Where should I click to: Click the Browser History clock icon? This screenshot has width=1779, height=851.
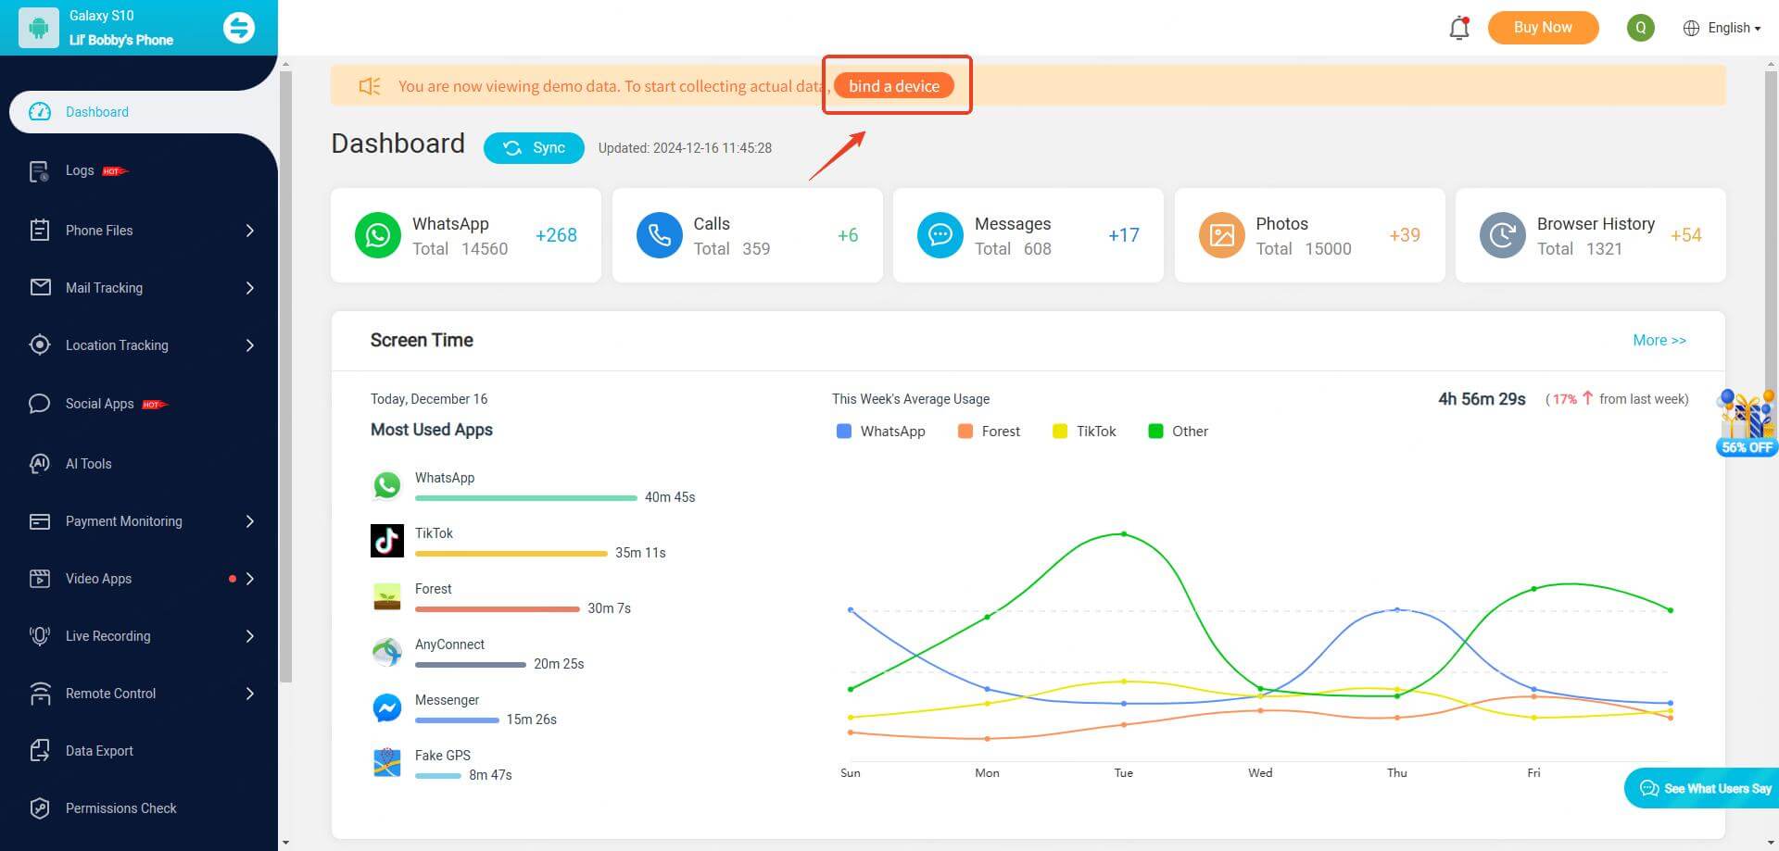tap(1503, 235)
